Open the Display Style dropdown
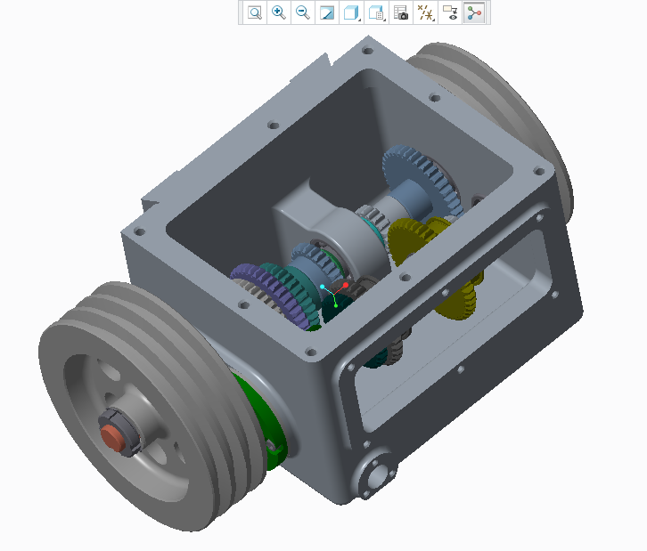 352,13
